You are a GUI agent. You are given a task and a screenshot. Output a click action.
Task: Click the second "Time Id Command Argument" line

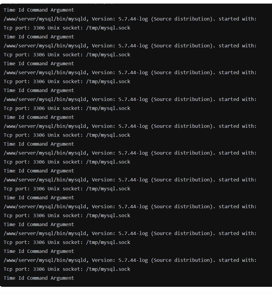click(x=39, y=37)
